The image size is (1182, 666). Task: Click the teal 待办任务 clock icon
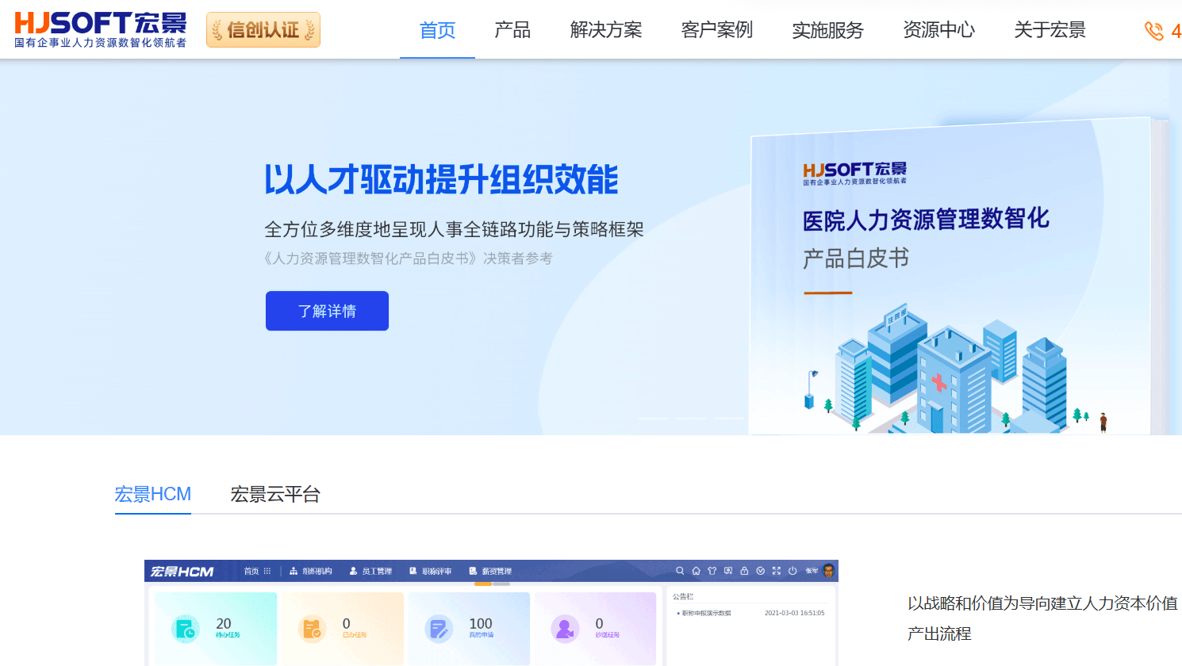tap(186, 629)
